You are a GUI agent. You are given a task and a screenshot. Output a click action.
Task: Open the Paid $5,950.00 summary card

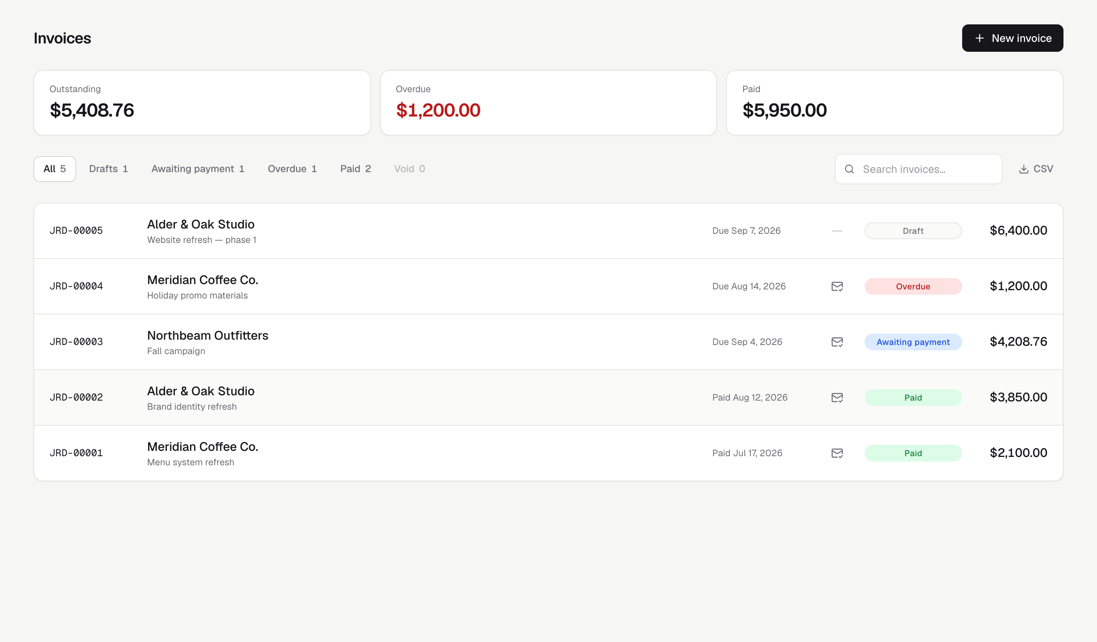(x=894, y=103)
